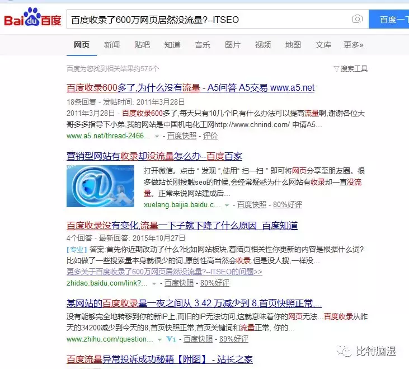The image size is (409, 369).
Task: Click 80%好评 for the zhidao result
Action: point(215,283)
